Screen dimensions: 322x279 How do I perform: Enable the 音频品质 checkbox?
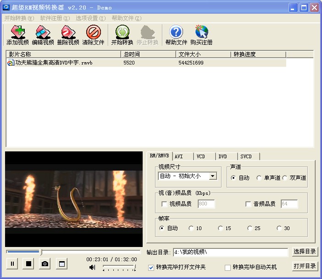click(248, 204)
